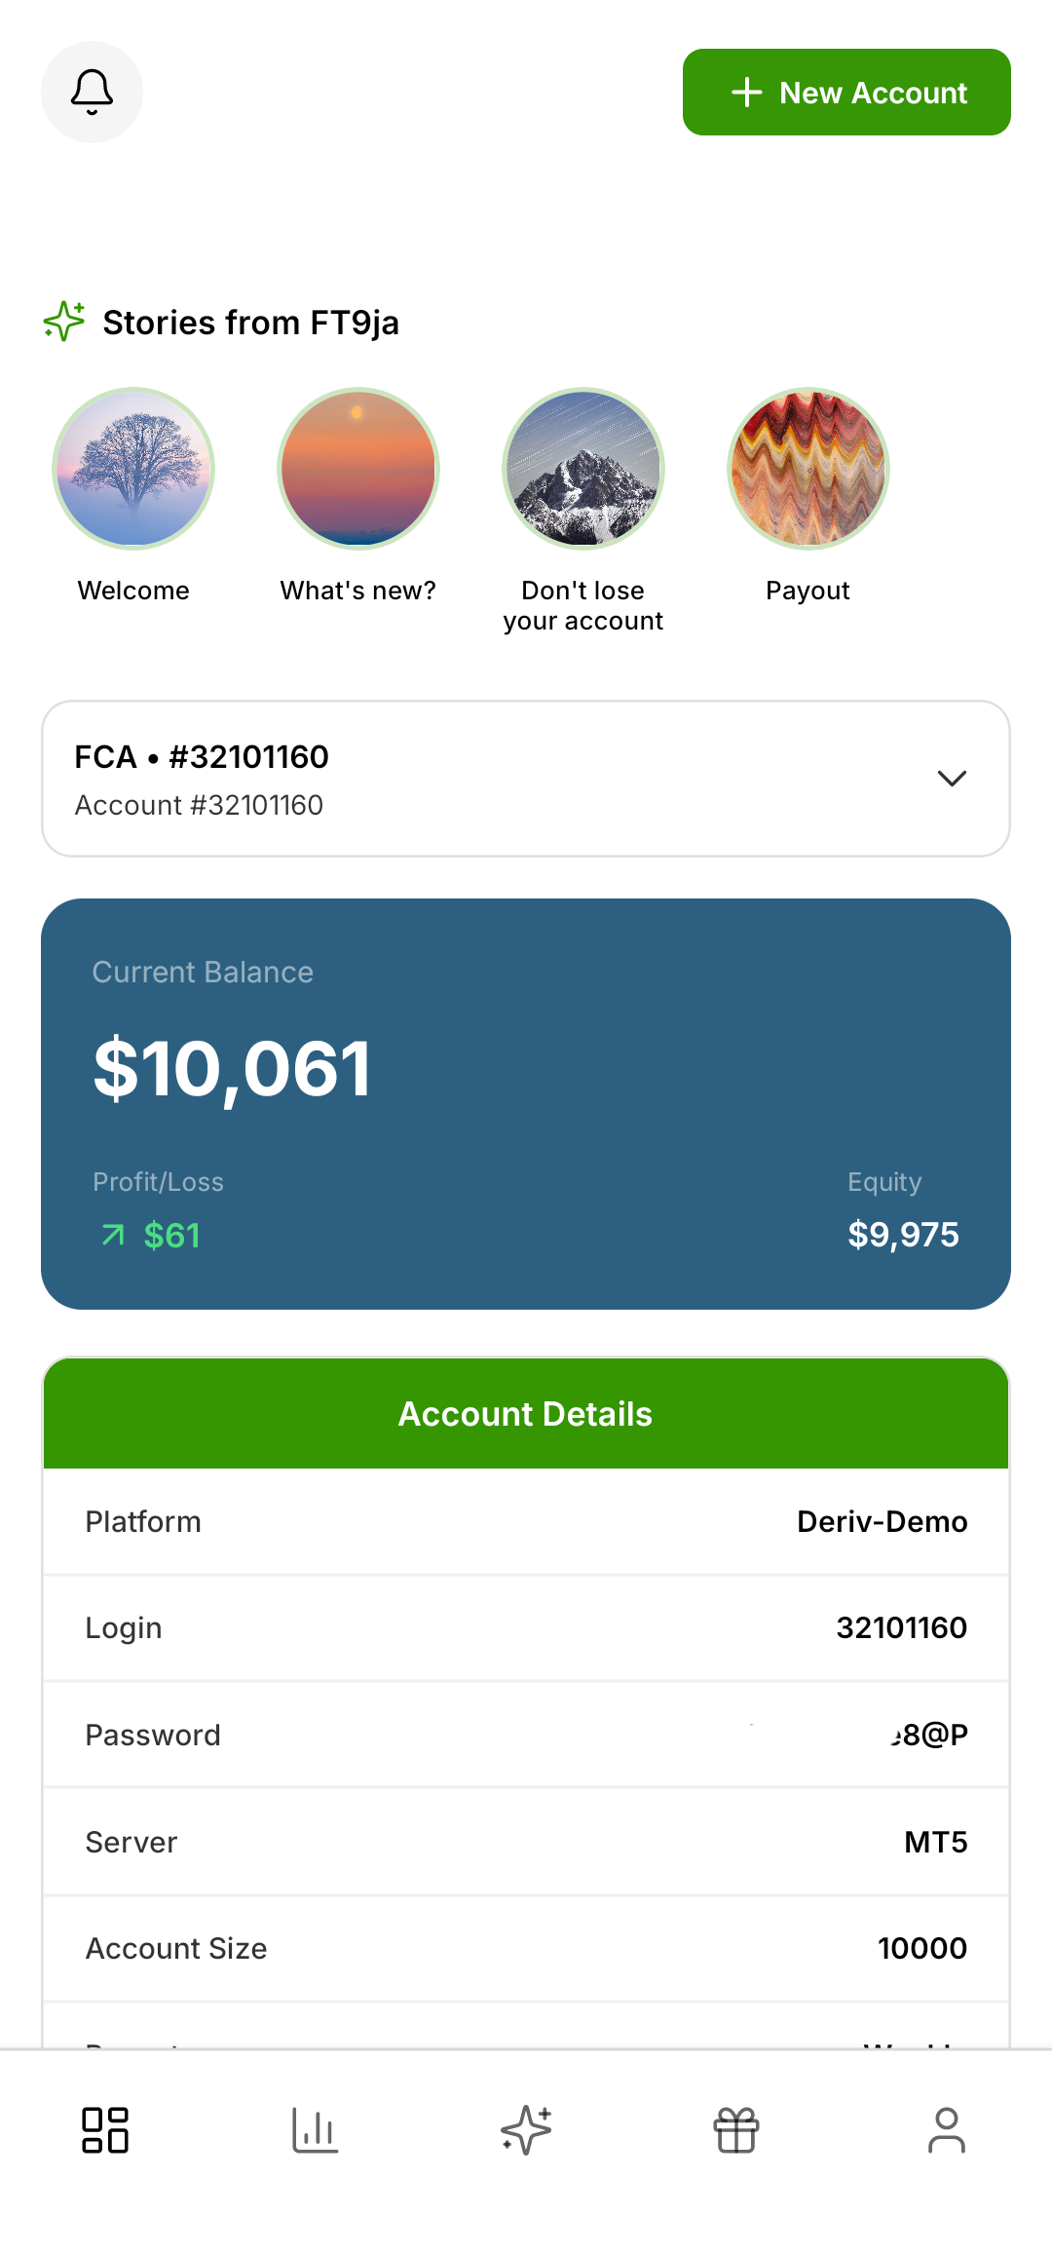Click sparkle icon beside Stories from FT9ja
Image resolution: width=1052 pixels, height=2253 pixels.
(64, 322)
